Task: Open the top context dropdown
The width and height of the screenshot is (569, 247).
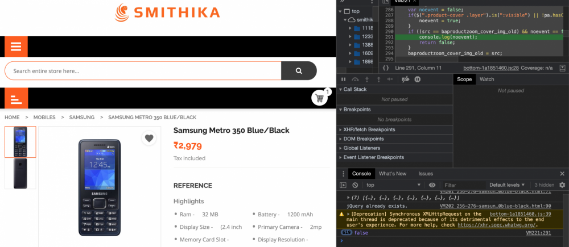Action: [x=393, y=185]
